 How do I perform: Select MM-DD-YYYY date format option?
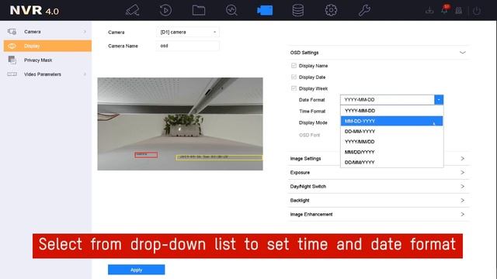[391, 121]
